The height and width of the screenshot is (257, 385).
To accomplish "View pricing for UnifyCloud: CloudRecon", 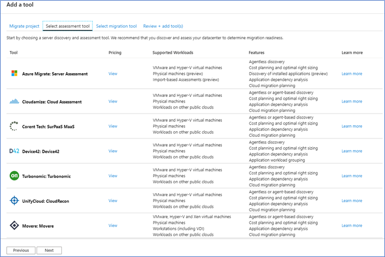I will (113, 201).
